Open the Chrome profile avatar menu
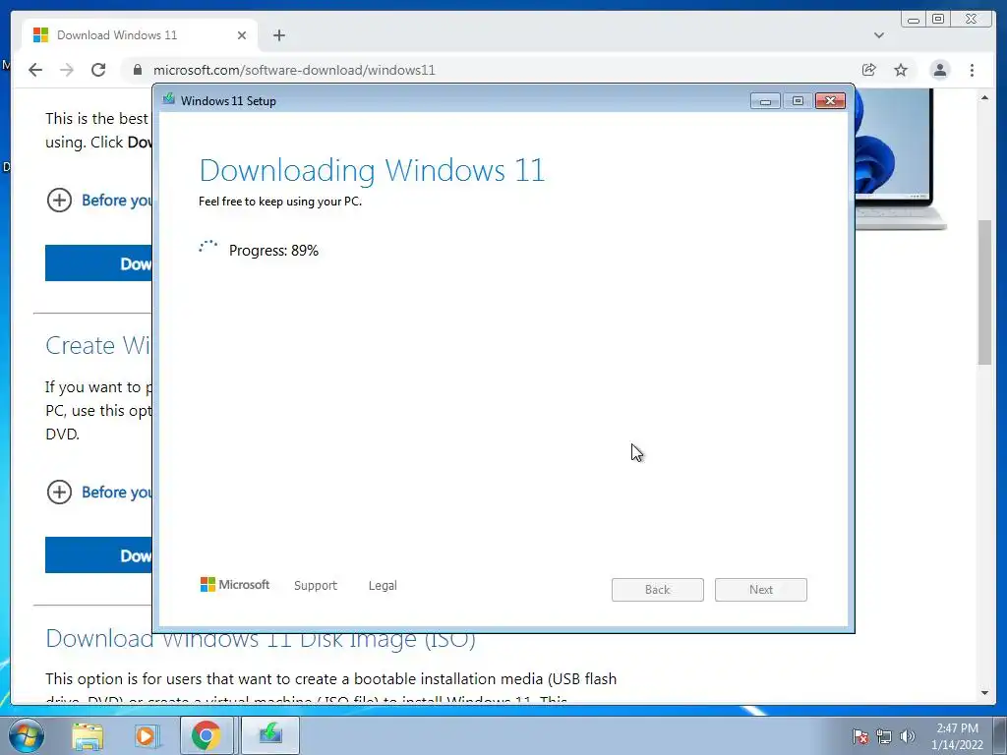This screenshot has height=755, width=1007. click(939, 70)
